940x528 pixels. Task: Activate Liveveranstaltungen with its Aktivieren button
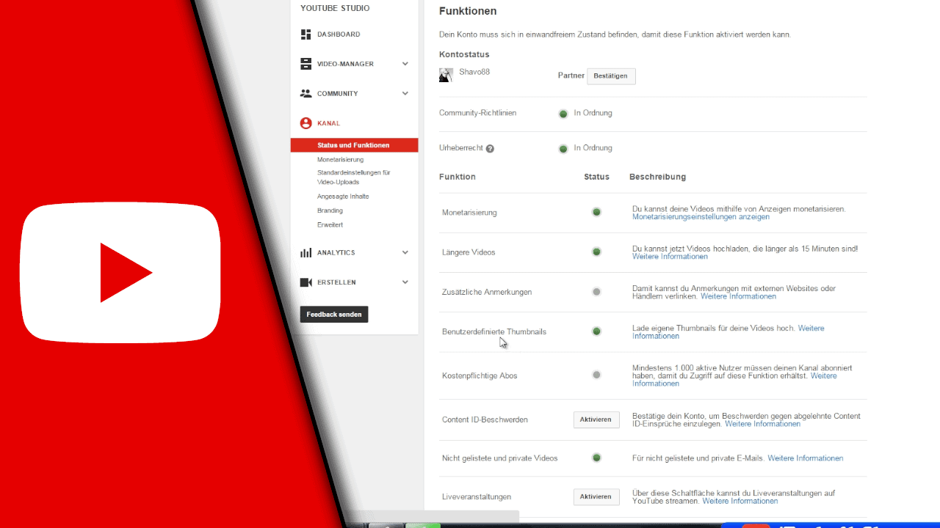[596, 497]
